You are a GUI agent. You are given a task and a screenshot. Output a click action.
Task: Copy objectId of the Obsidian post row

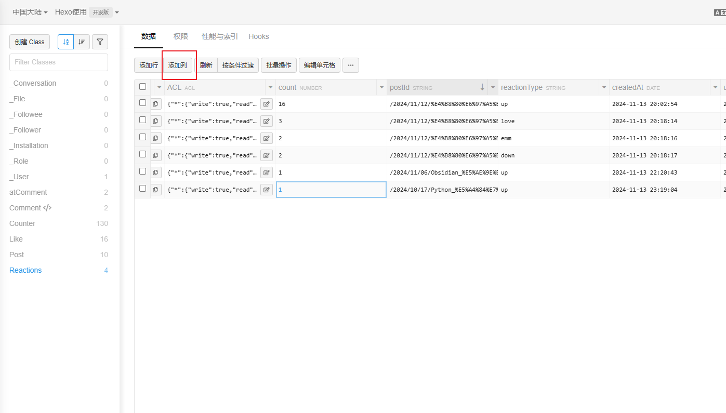tap(155, 172)
